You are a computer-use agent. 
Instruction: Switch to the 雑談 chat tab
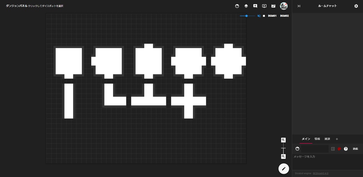click(x=327, y=139)
